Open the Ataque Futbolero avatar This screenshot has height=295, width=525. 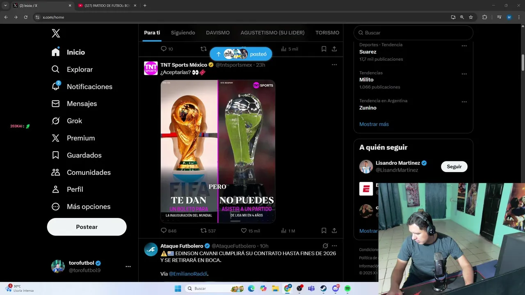pos(151,249)
